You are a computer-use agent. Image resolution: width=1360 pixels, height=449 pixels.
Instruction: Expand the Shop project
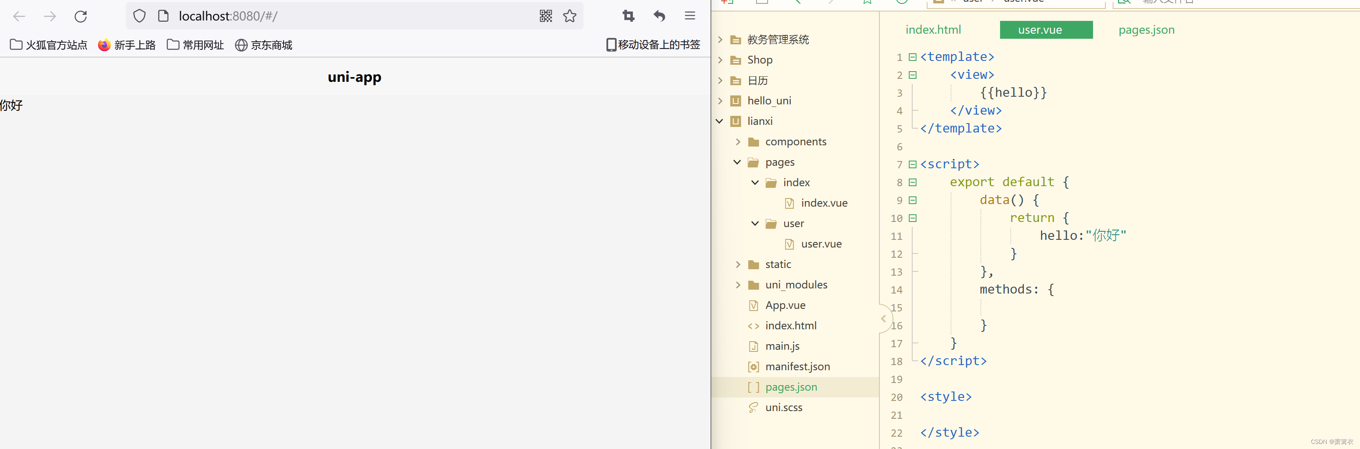click(x=720, y=60)
